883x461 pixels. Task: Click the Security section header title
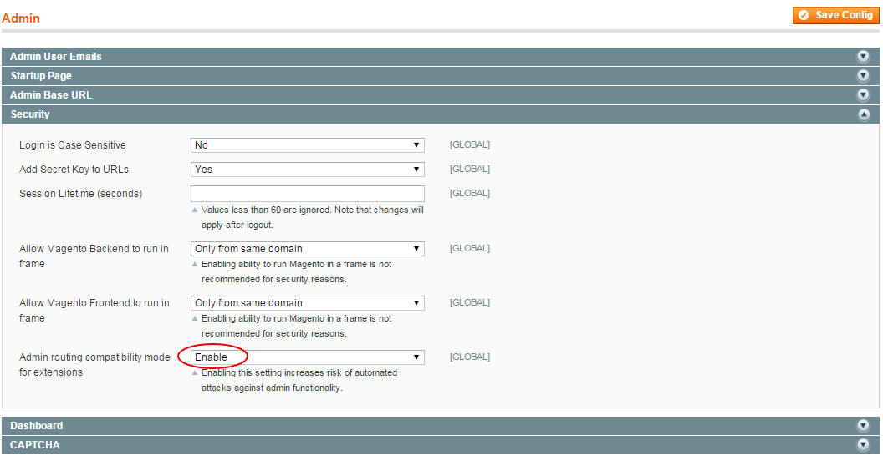click(x=30, y=114)
